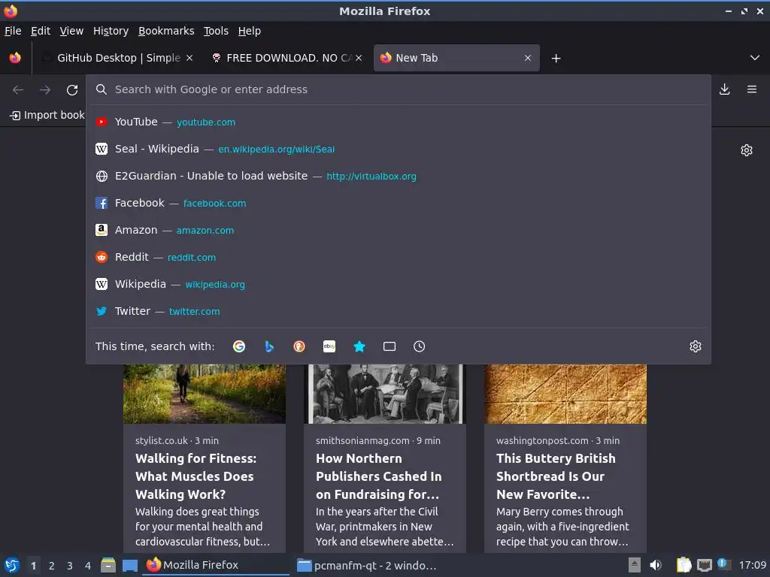Open How Northern Publishers Cashed In headline
The image size is (770, 577).
click(x=379, y=476)
